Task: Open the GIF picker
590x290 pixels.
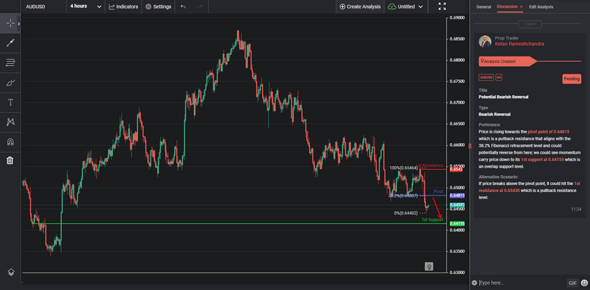Action: (x=573, y=283)
